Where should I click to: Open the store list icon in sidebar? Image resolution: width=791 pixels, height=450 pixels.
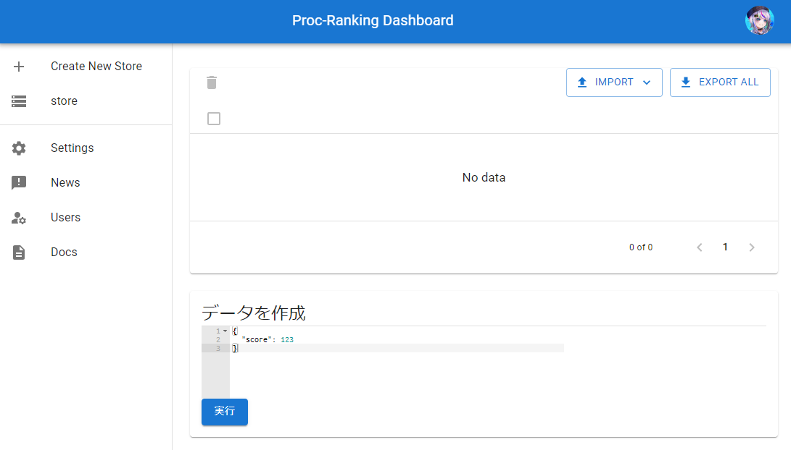[18, 101]
